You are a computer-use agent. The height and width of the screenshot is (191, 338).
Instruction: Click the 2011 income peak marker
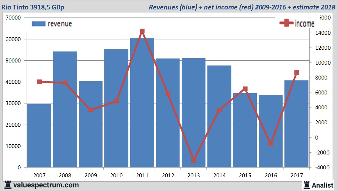(142, 31)
